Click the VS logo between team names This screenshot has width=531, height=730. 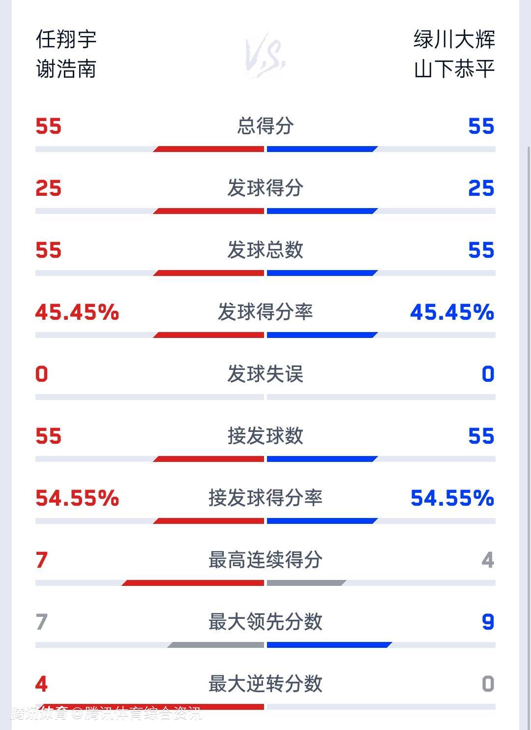pos(265,54)
